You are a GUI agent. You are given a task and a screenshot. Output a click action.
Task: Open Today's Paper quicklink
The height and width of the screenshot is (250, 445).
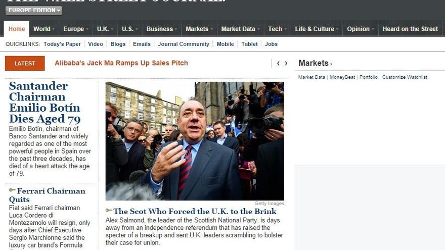pos(62,44)
